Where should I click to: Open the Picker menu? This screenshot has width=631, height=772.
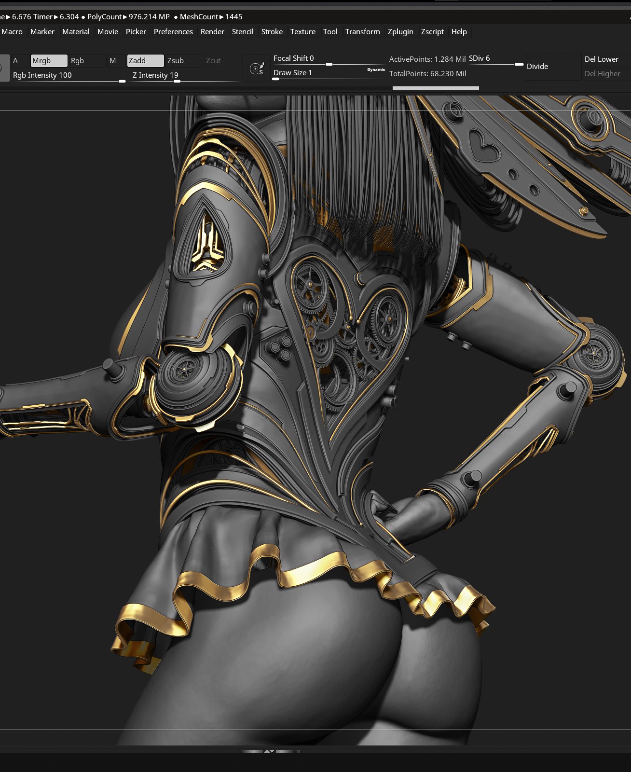(136, 32)
